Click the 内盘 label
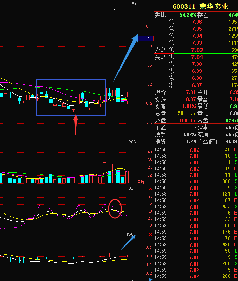238x281 pixels. coord(203,120)
